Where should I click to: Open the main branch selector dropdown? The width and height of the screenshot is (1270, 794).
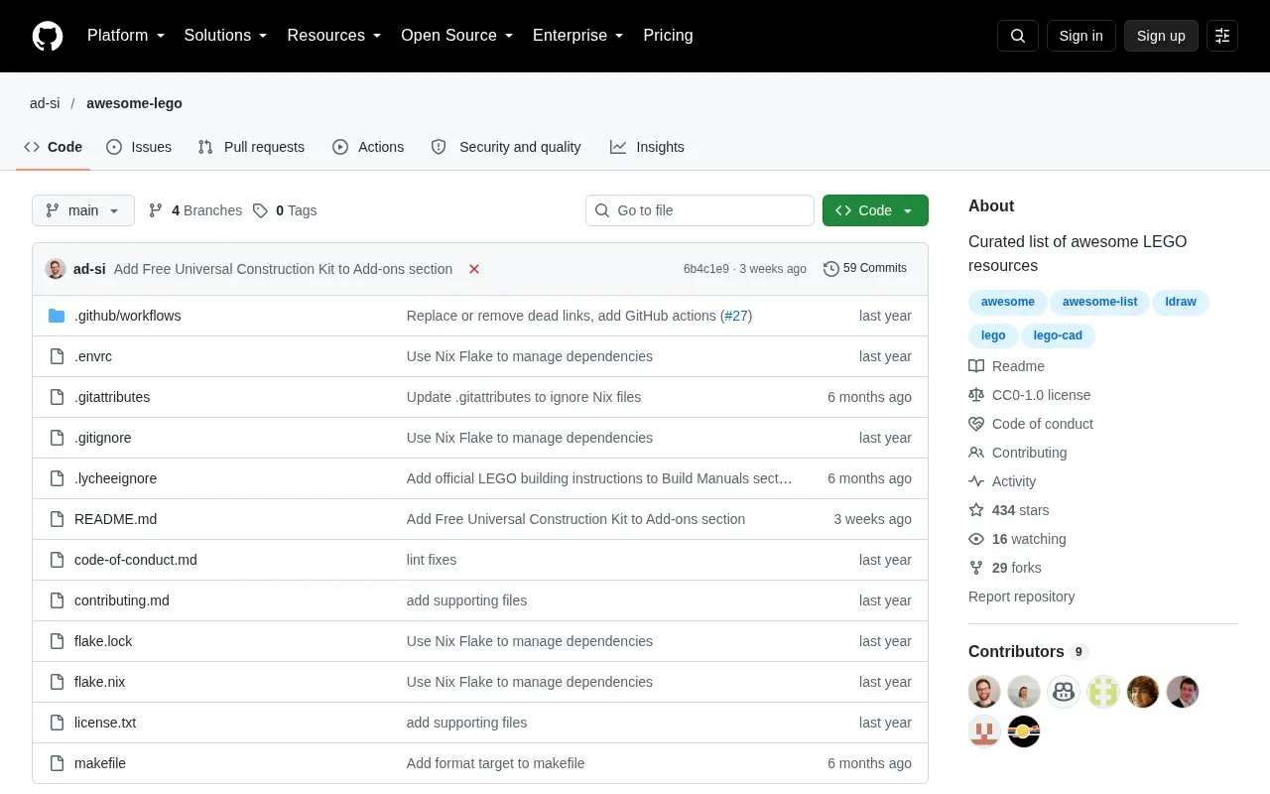coord(83,210)
